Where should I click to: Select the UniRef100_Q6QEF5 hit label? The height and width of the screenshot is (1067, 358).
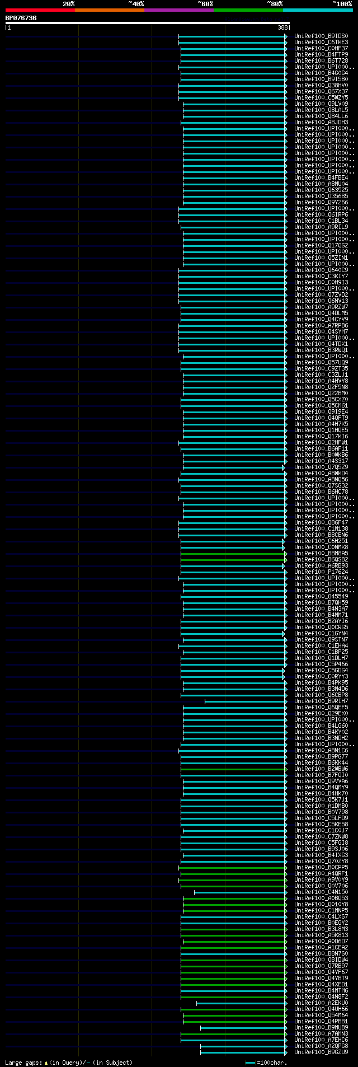coord(321,707)
